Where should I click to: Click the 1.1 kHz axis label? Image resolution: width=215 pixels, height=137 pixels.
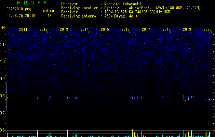(x=3, y=45)
